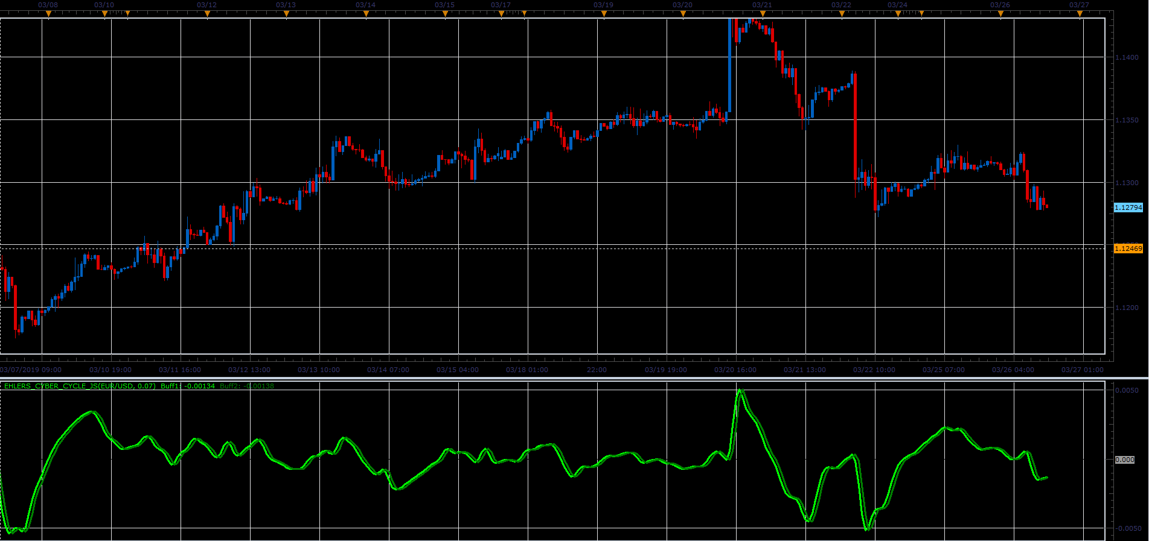Click the 03/19 19:00 time label
Screen dimensions: 1149x541
pos(666,370)
